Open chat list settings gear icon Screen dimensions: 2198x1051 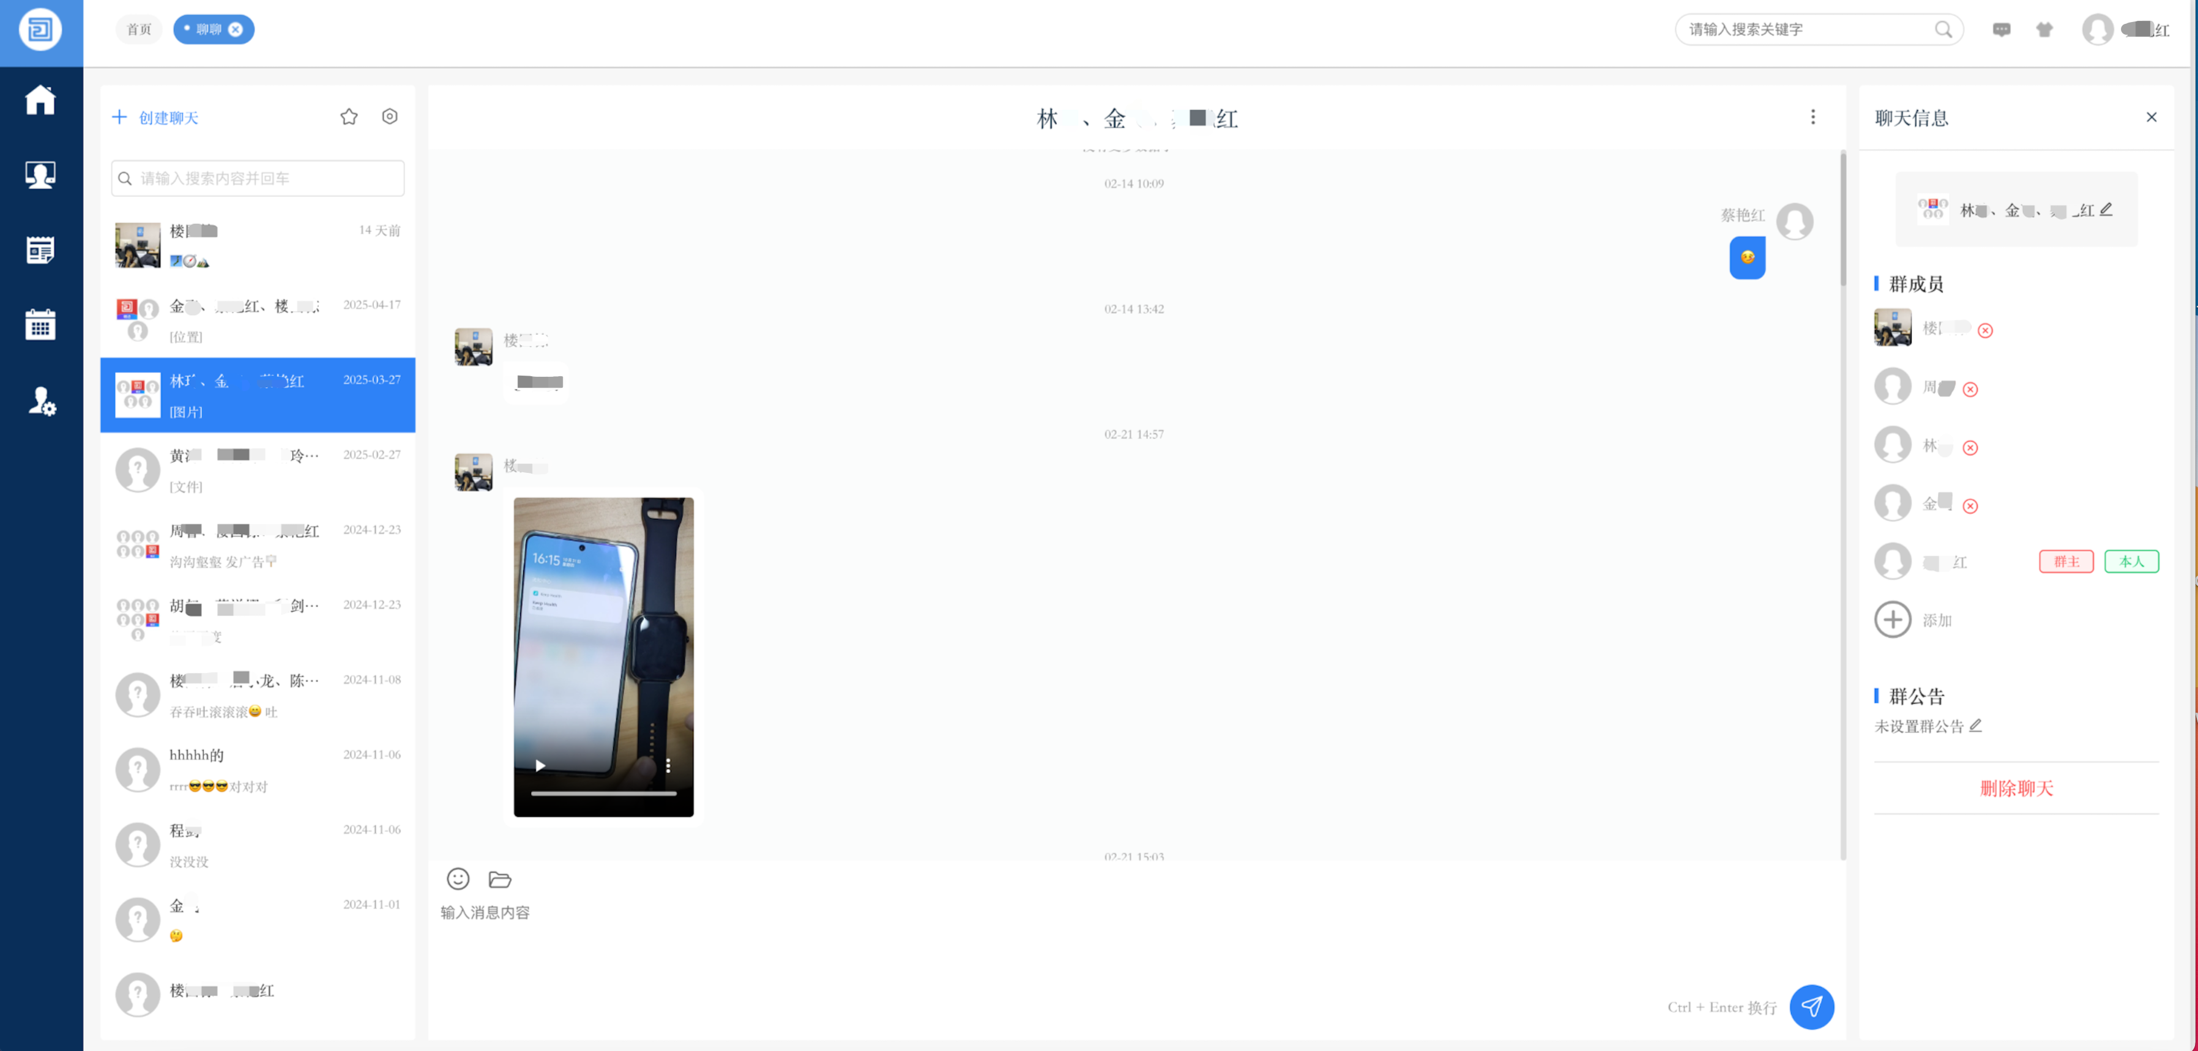pyautogui.click(x=389, y=117)
